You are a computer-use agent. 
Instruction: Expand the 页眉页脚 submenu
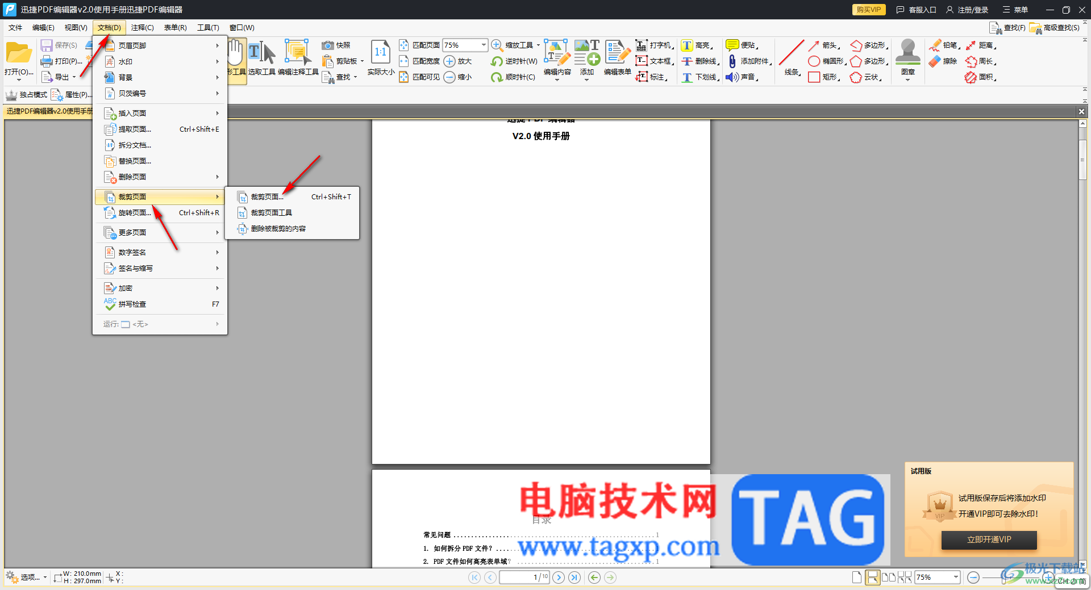pos(160,45)
